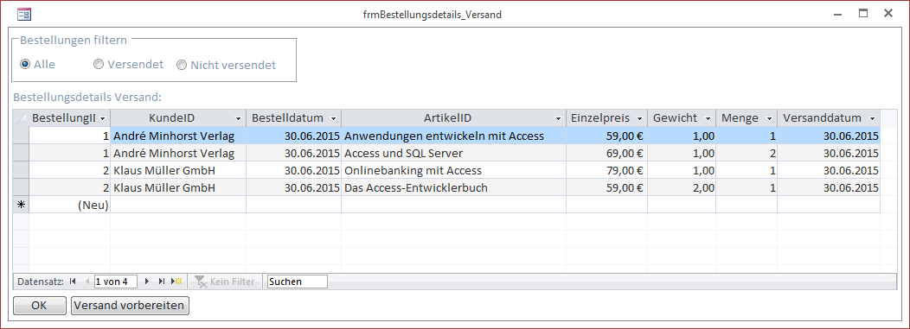This screenshot has height=329, width=910.
Task: Click the Kein Filter funnel indicator
Action: 225,282
